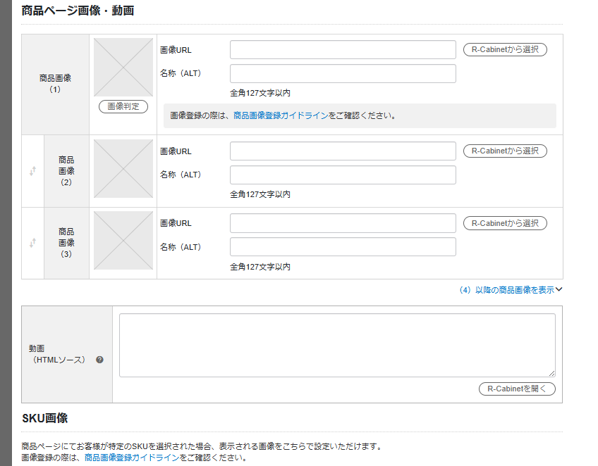The image size is (598, 466).
Task: Expand （4）以降の商品画像を表示 chevron
Action: 559,289
